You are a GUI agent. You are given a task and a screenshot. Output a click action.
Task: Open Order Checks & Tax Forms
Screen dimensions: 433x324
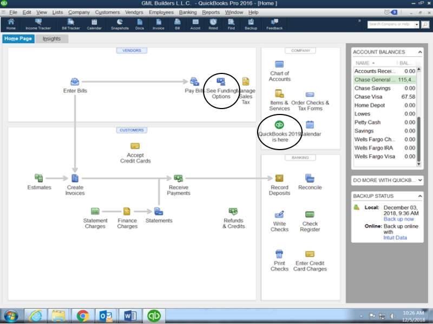coord(310,102)
